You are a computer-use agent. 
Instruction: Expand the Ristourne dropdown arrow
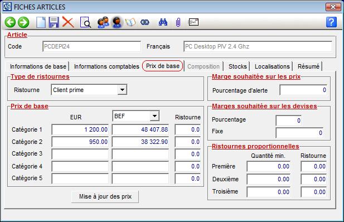tap(122, 90)
